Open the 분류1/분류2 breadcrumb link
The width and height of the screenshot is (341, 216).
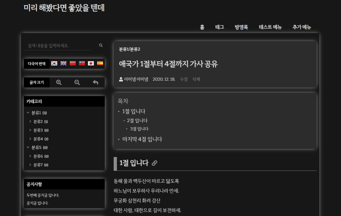point(130,49)
